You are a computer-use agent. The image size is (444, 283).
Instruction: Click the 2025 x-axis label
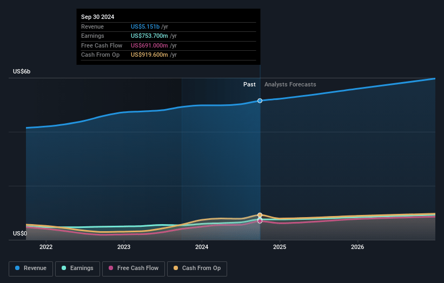pos(280,247)
